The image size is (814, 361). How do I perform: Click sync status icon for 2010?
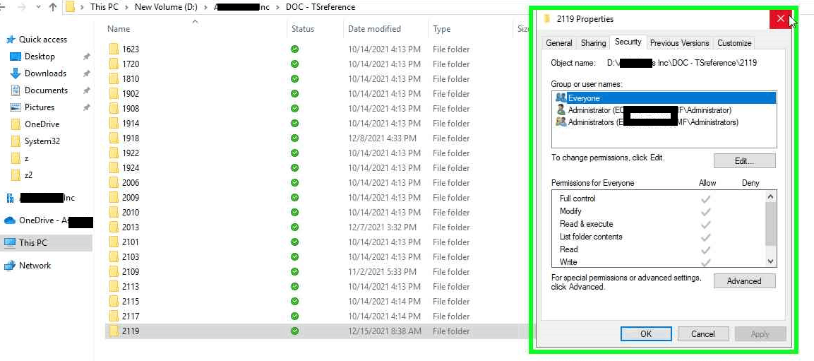click(x=295, y=213)
